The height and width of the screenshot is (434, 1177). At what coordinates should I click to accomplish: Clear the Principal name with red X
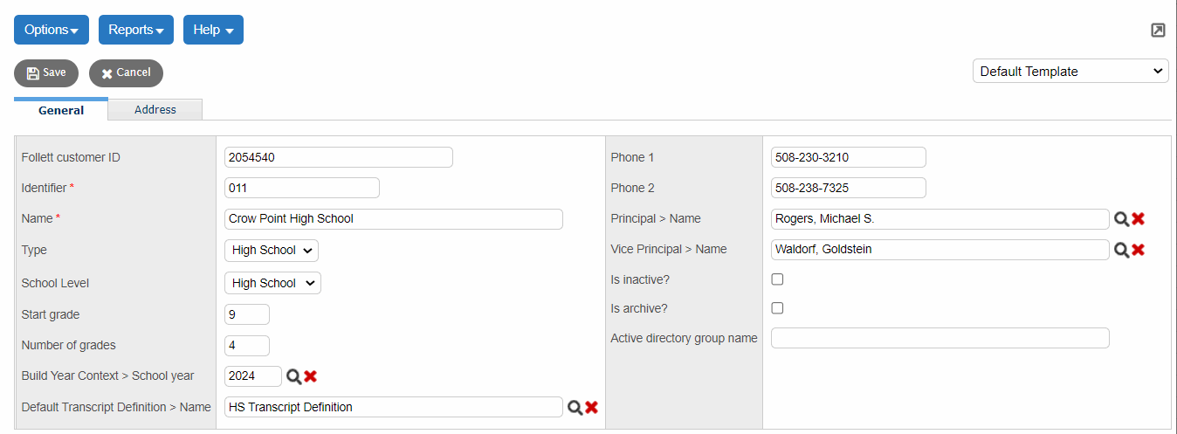coord(1138,219)
